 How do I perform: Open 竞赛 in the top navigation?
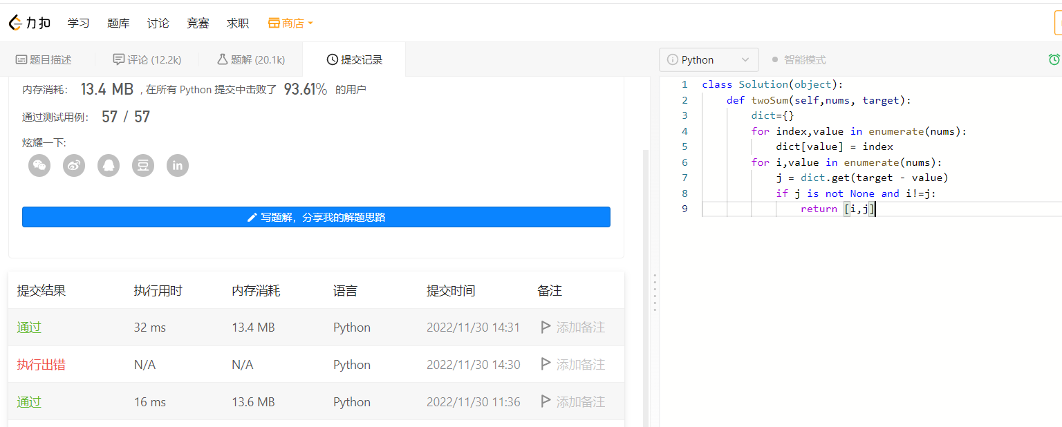(x=198, y=23)
